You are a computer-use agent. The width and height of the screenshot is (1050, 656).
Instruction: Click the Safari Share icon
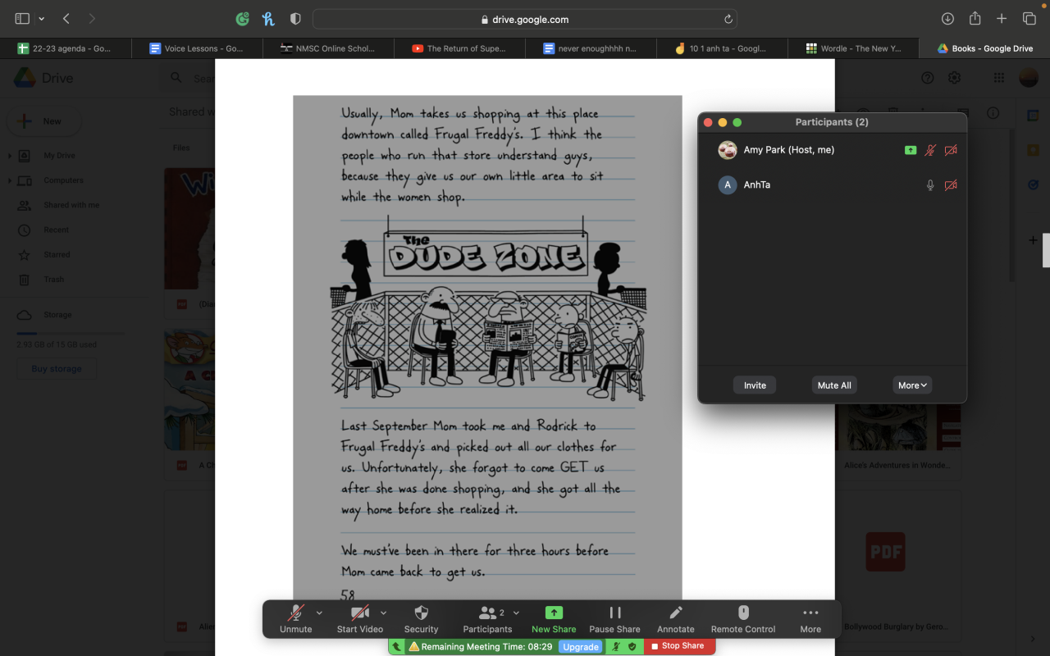pyautogui.click(x=975, y=18)
